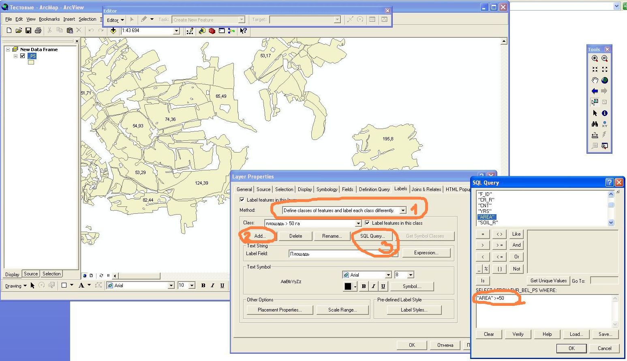The height and width of the screenshot is (361, 627).
Task: Click Fixed Zoom In arrows icon
Action: [x=595, y=69]
